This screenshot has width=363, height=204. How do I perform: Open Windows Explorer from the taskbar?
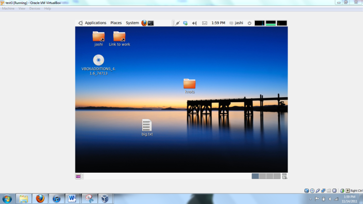pyautogui.click(x=24, y=199)
